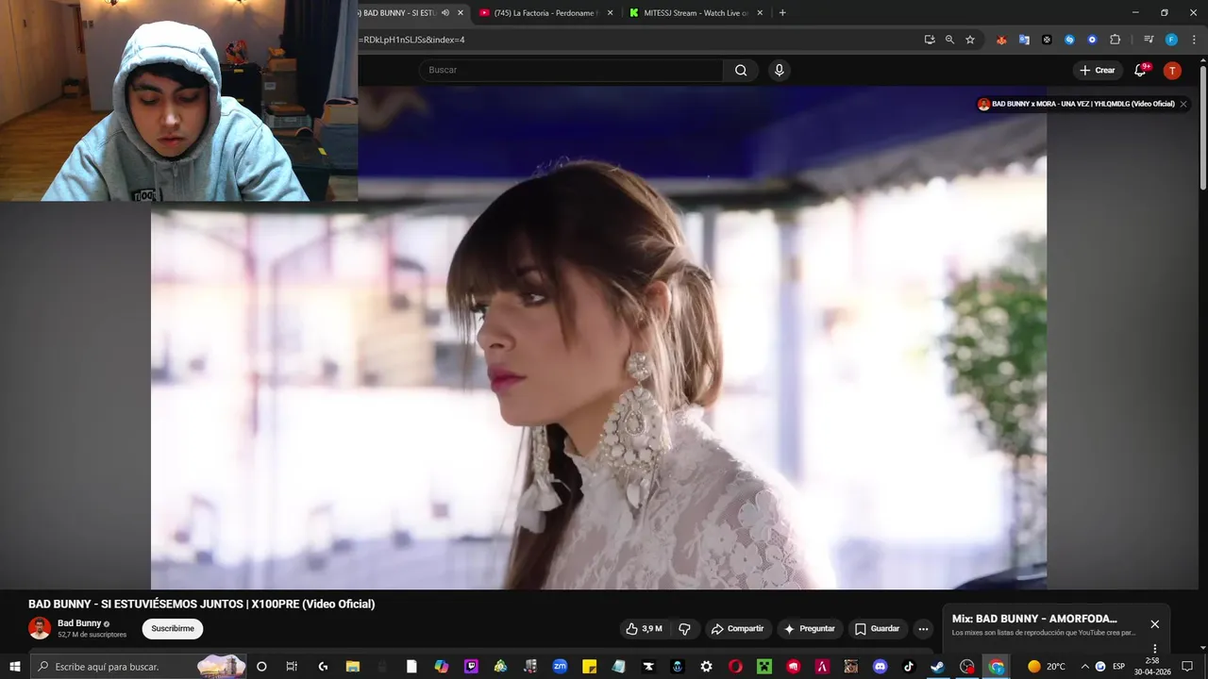Subscribe with the Suscribirme button
Screen dimensions: 1208x679
(x=173, y=628)
